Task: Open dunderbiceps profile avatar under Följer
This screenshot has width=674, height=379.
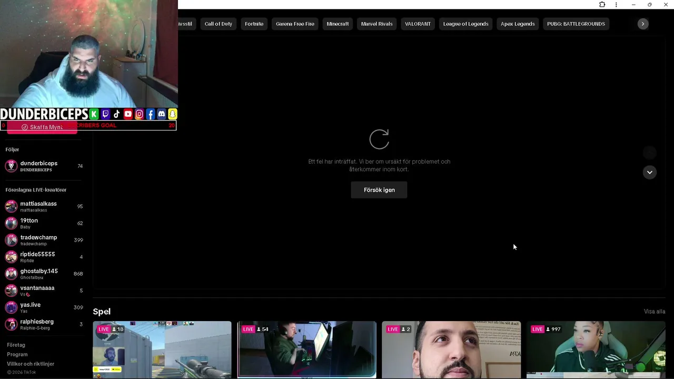Action: 11,166
